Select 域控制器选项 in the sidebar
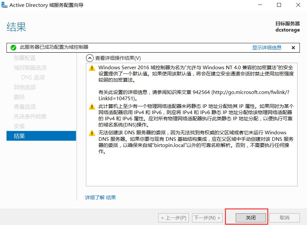Image resolution: width=307 pixels, height=225 pixels. coord(30,68)
